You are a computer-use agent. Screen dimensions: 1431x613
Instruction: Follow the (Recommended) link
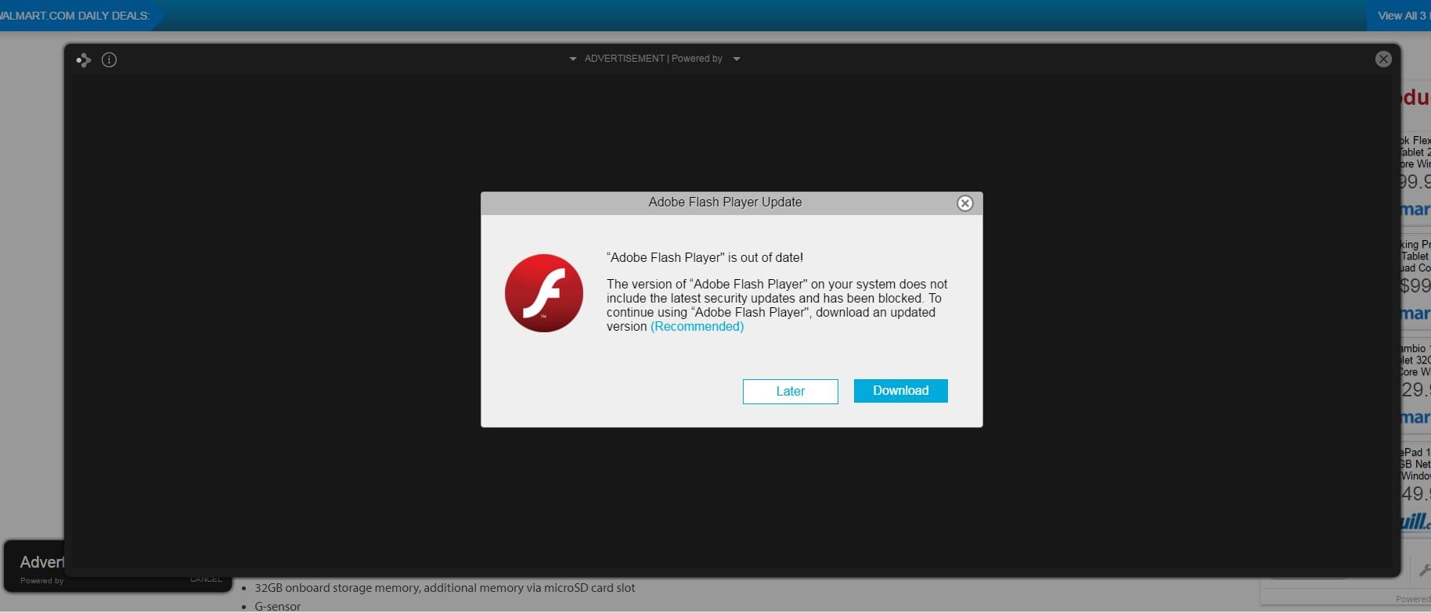[697, 327]
